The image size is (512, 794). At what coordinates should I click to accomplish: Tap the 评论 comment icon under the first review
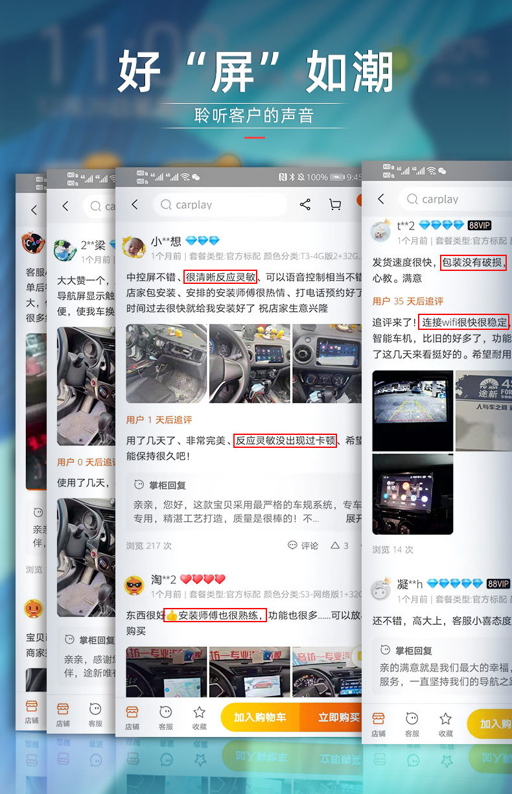(x=303, y=546)
